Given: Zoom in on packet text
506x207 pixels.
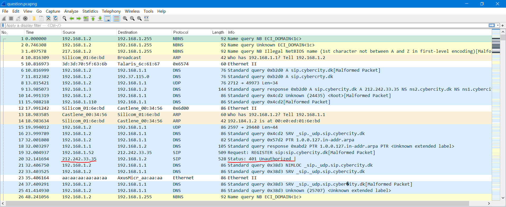Looking at the screenshot, I should (x=125, y=18).
